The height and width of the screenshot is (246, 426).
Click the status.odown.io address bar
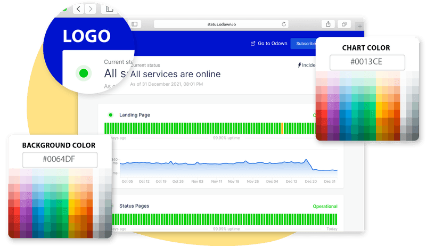pyautogui.click(x=221, y=24)
